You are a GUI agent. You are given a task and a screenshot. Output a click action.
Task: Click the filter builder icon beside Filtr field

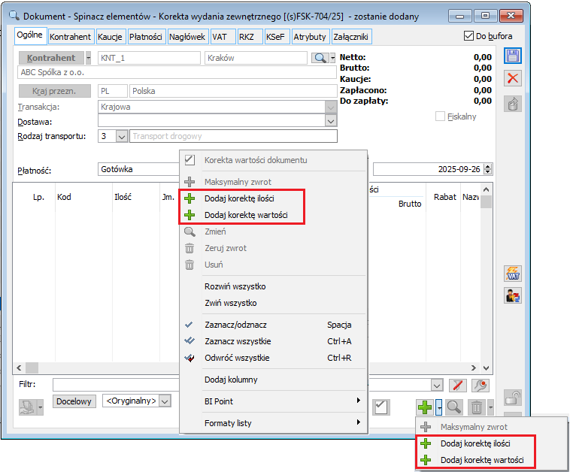click(479, 385)
